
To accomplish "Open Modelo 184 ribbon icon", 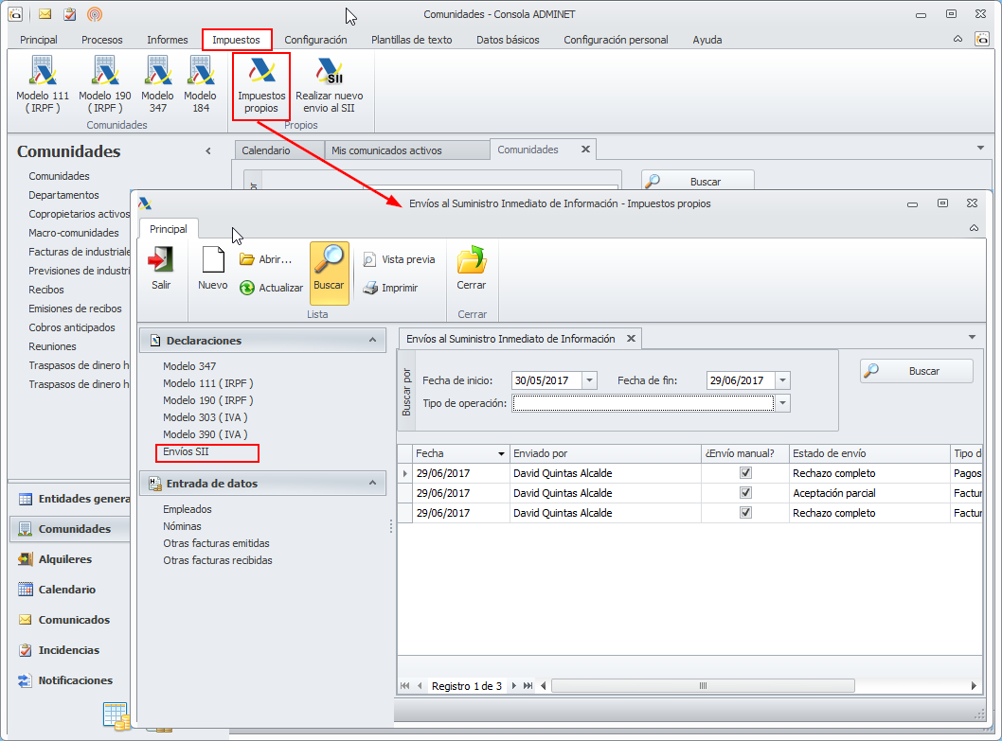I will tap(201, 84).
